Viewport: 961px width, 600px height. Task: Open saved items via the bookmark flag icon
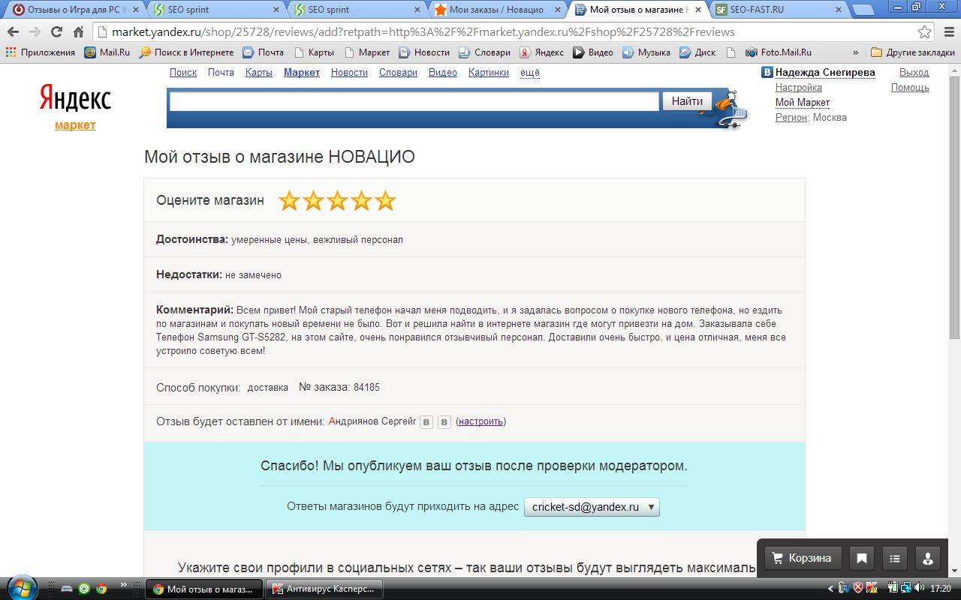(862, 558)
